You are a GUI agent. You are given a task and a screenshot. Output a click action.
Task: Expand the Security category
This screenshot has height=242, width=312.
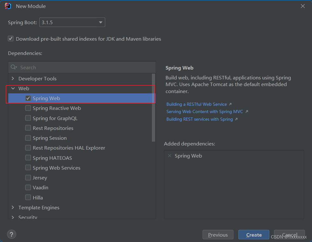pos(13,217)
